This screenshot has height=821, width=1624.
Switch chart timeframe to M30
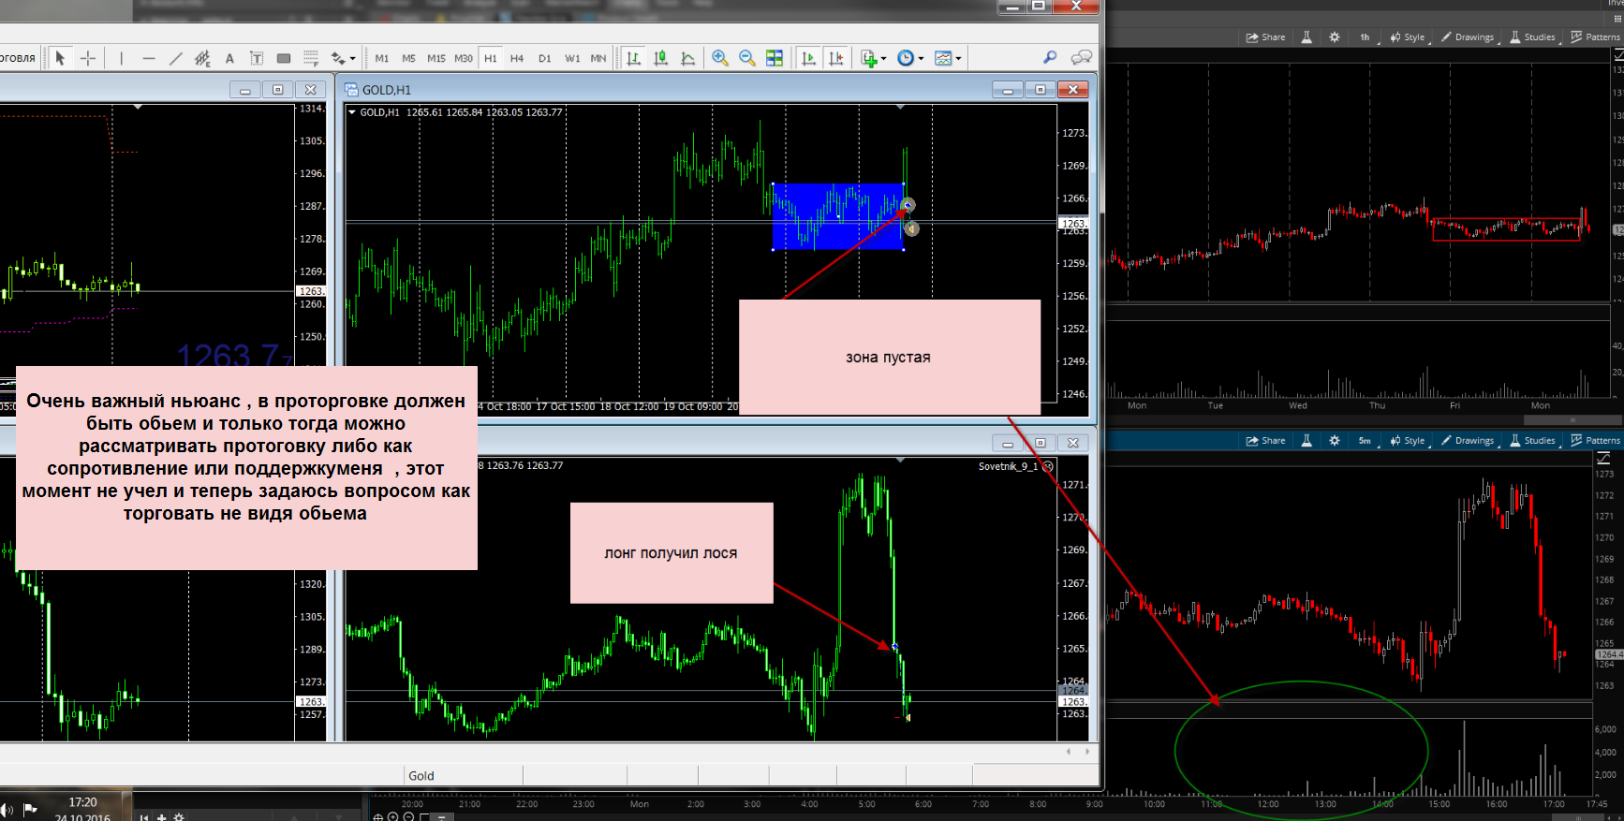point(464,58)
